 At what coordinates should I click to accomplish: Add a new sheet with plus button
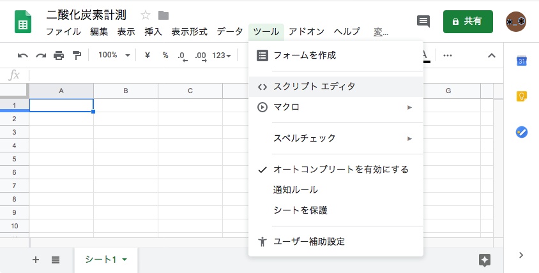(x=36, y=260)
